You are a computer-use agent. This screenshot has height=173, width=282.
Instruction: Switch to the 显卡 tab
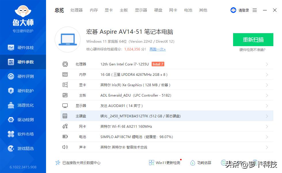109,10
